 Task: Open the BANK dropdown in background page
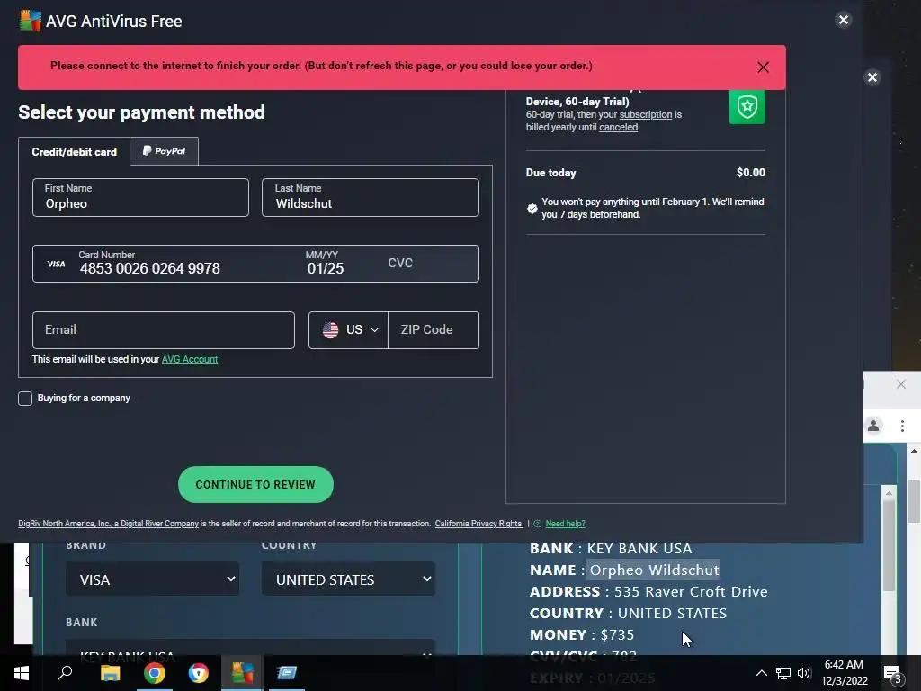pos(250,648)
